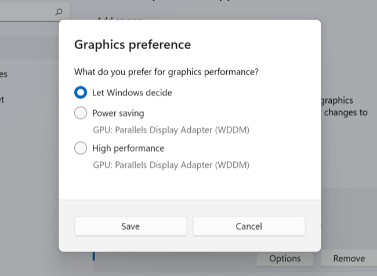
Task: Click the "High performance" label text
Action: [128, 148]
